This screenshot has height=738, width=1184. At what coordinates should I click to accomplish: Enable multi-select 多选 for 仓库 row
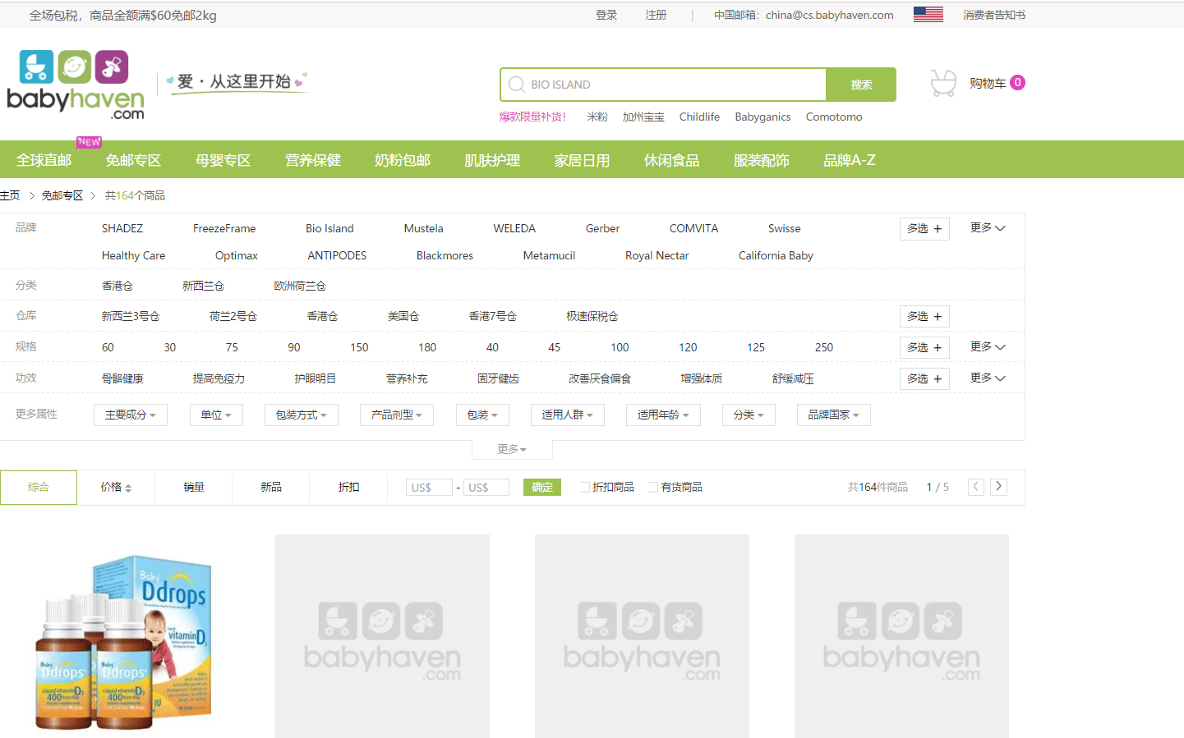coord(924,316)
